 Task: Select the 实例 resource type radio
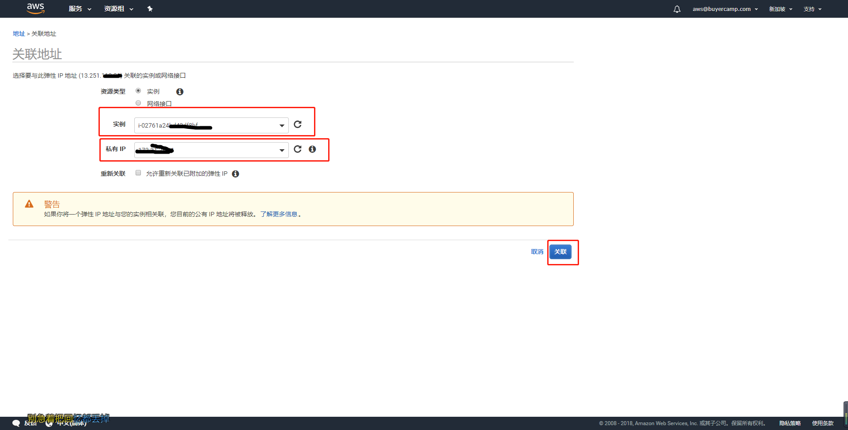tap(138, 91)
